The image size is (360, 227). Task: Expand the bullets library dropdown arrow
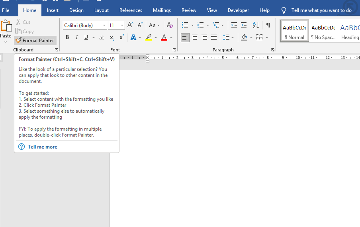(192, 25)
